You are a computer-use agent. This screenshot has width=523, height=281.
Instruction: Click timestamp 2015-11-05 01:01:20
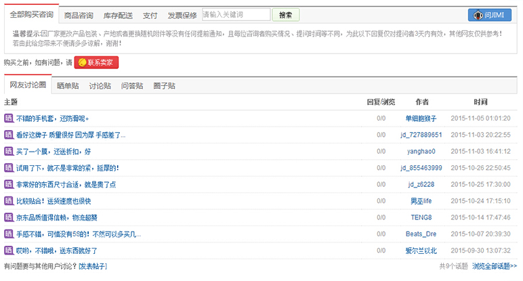tap(480, 118)
